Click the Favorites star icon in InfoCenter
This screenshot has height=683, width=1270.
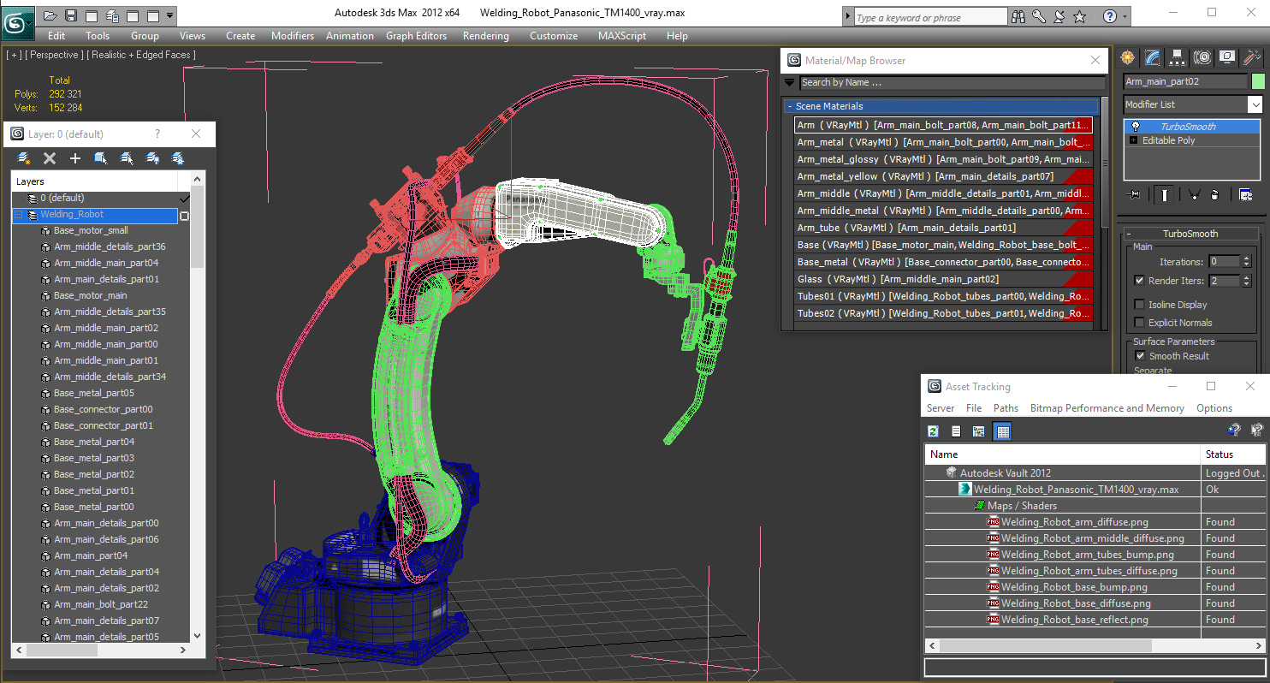click(1079, 16)
